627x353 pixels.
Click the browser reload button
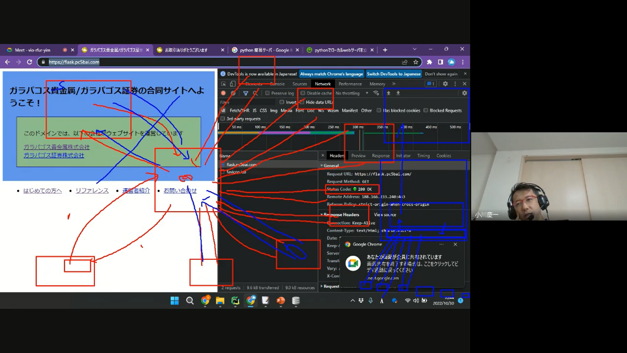29,62
